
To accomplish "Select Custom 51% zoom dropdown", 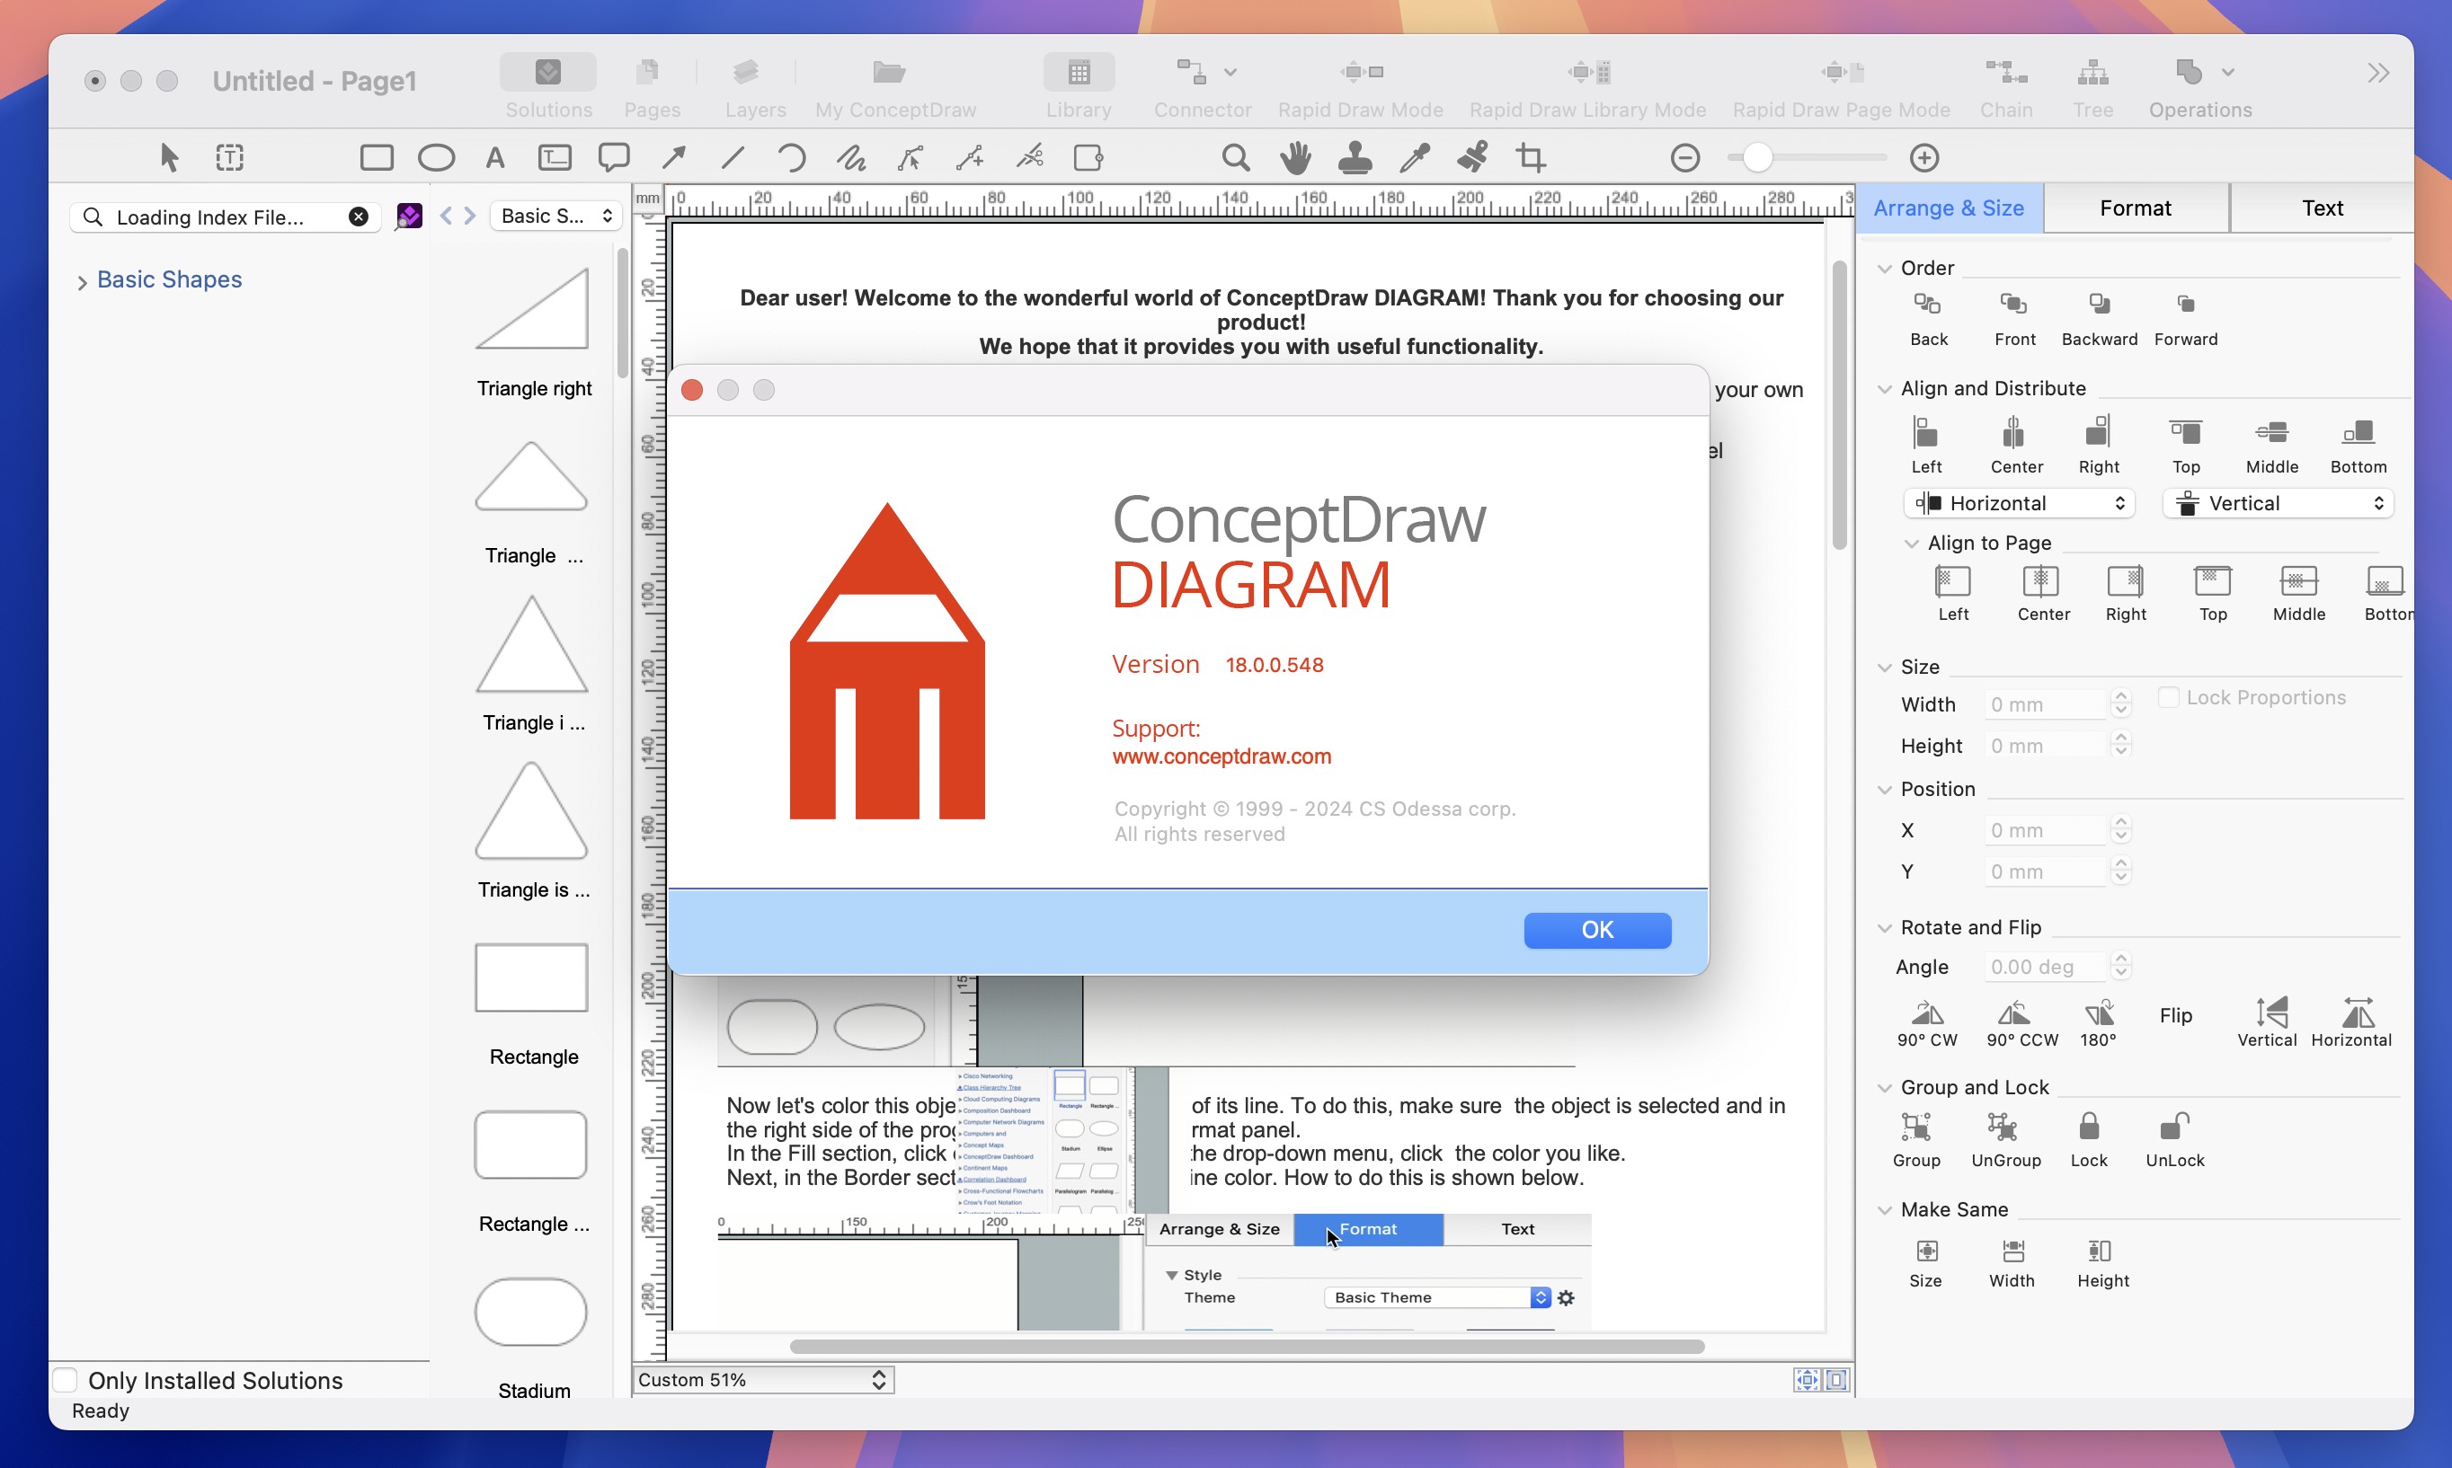I will tap(762, 1379).
